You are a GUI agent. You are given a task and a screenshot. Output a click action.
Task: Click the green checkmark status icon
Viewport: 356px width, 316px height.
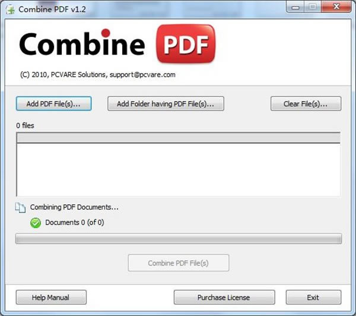(x=36, y=223)
